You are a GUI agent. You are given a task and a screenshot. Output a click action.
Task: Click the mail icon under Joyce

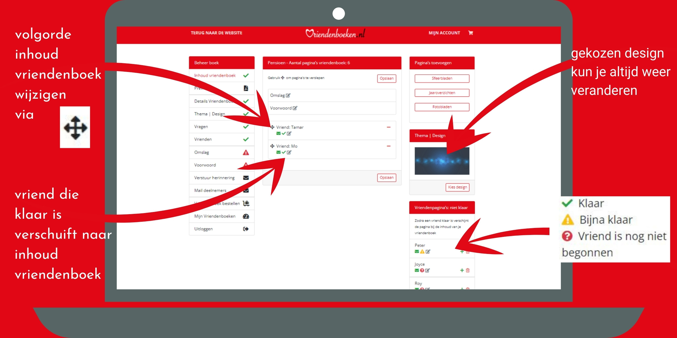[x=417, y=270]
